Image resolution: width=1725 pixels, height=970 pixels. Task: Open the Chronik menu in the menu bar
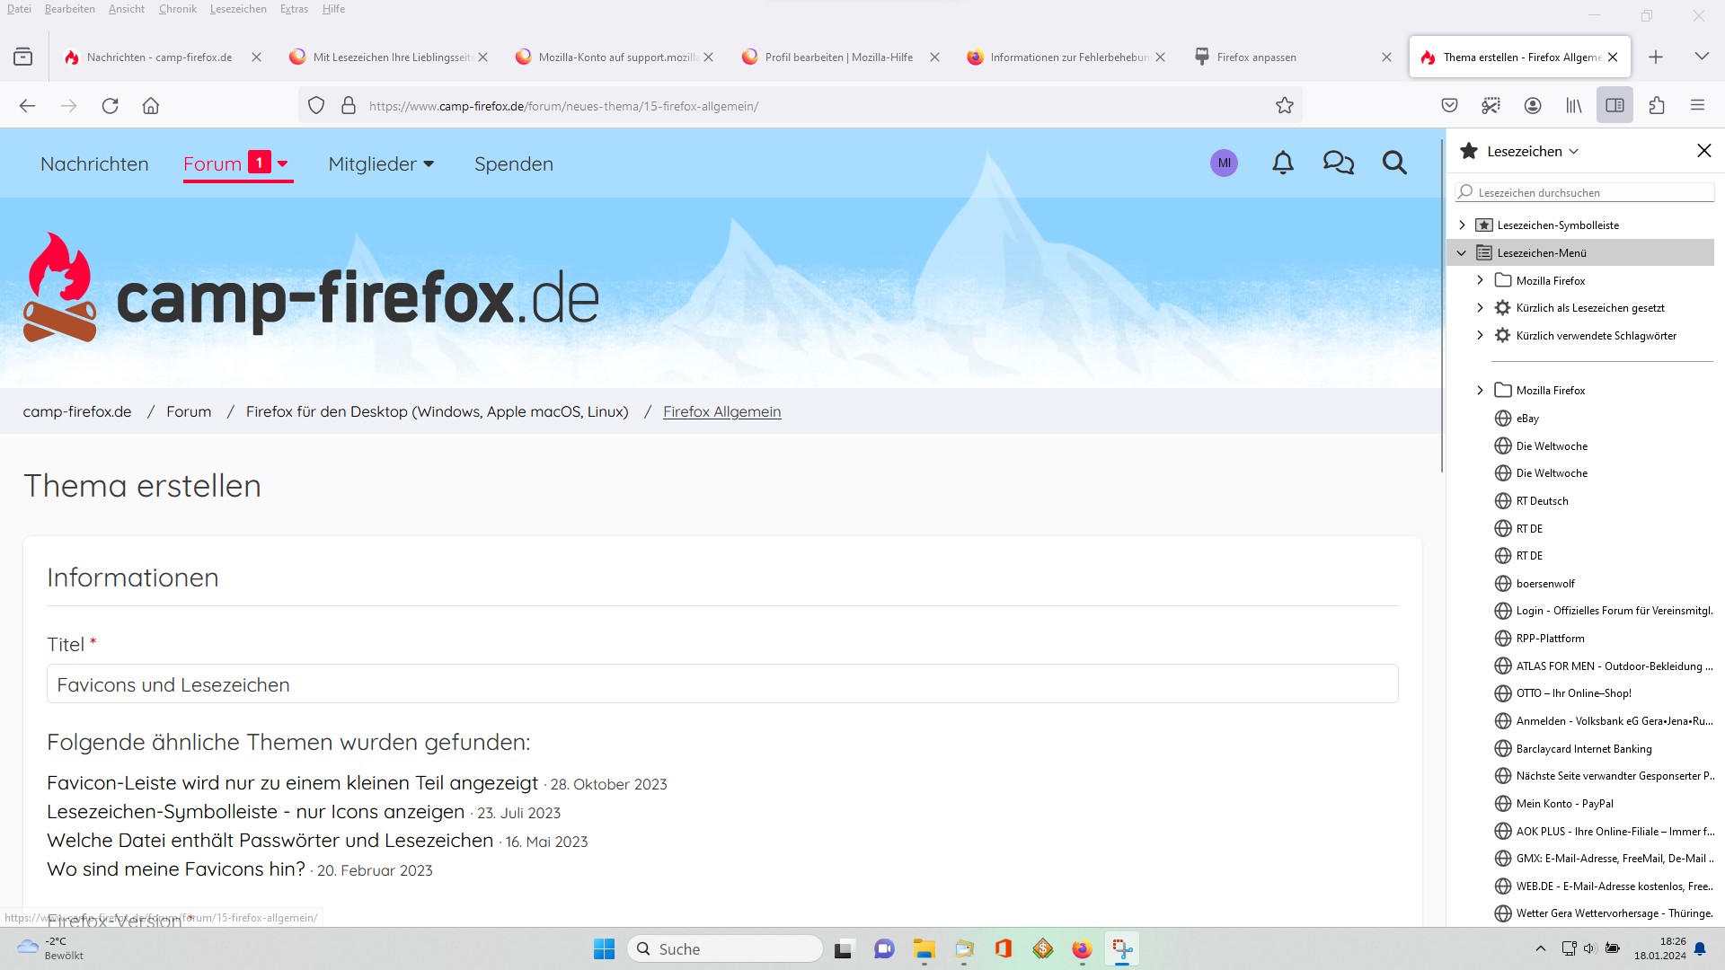[x=177, y=9]
